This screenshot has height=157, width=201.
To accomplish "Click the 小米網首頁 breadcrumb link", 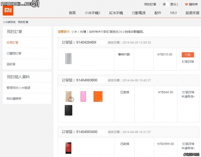I will 9,22.
